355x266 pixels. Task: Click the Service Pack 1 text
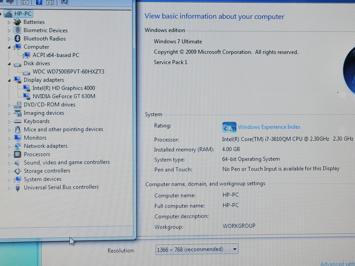[x=170, y=62]
